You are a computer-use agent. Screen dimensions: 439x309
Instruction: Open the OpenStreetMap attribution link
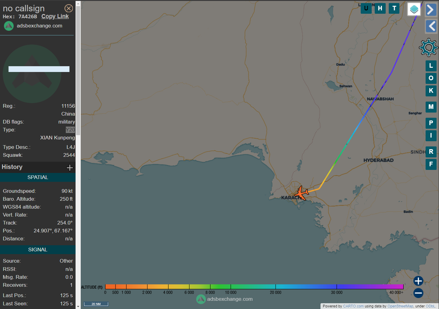click(400, 306)
